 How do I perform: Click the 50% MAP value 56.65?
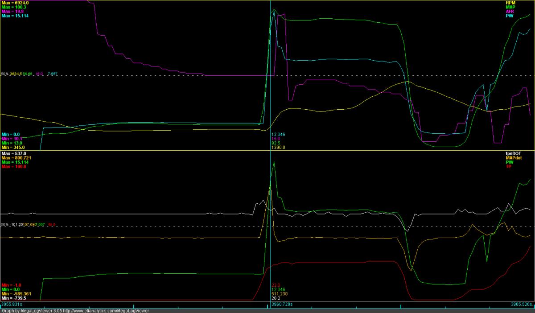point(28,74)
